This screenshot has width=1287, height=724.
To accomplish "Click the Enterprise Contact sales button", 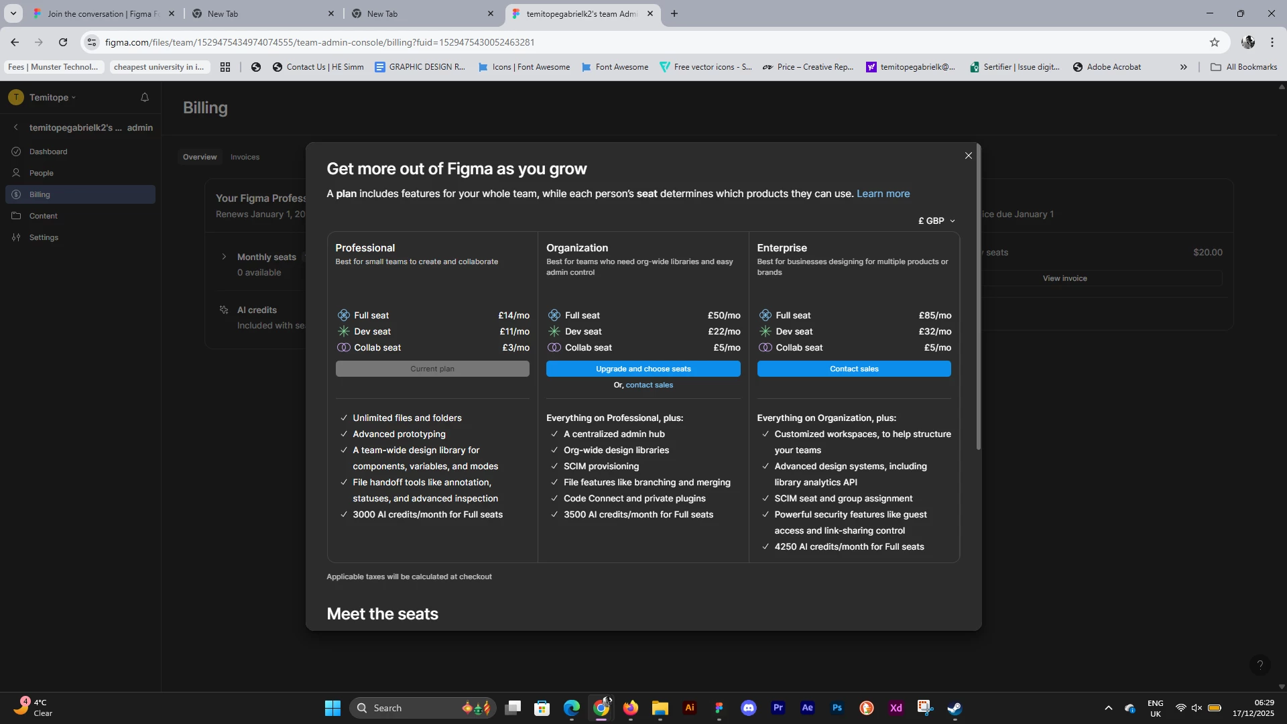I will coord(853,369).
